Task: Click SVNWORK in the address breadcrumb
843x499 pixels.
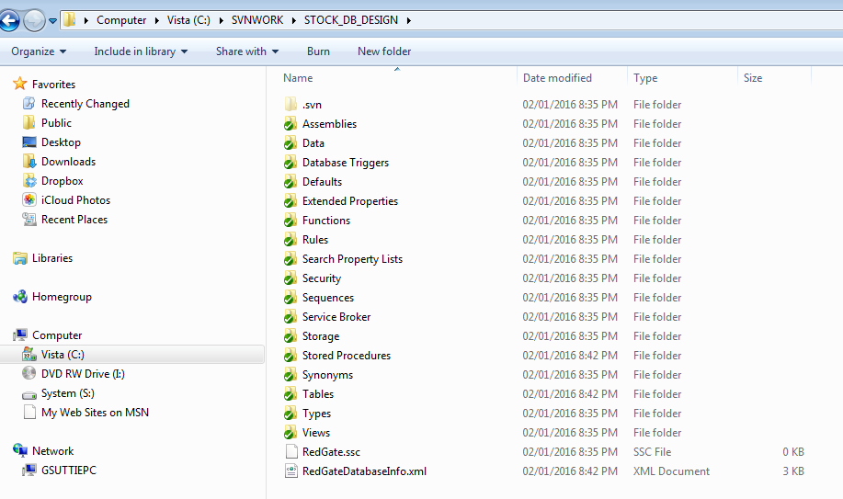Action: click(259, 19)
